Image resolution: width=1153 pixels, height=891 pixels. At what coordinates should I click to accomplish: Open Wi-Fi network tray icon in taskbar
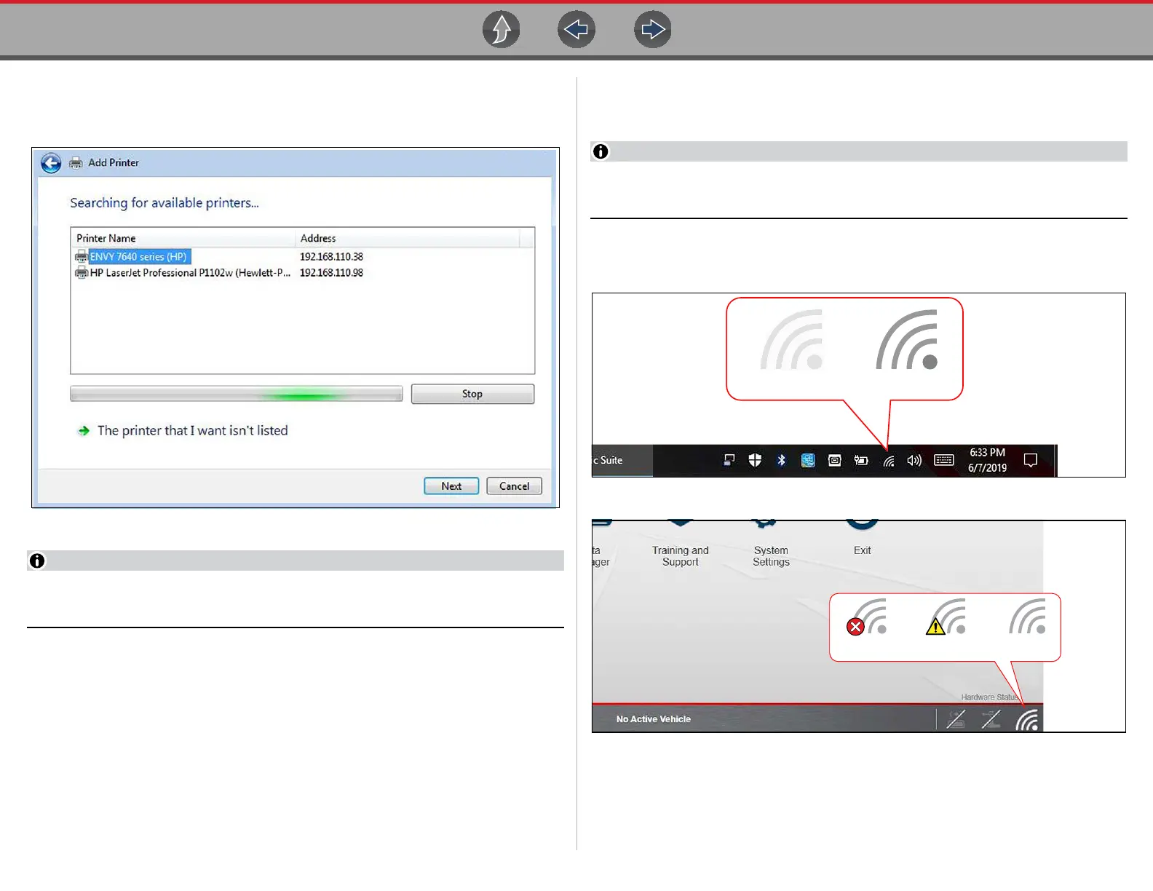pyautogui.click(x=889, y=461)
